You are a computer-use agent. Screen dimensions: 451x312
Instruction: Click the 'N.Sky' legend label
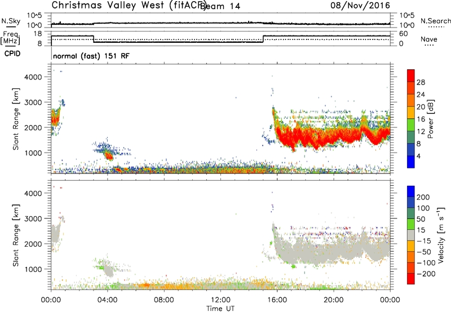pyautogui.click(x=11, y=21)
